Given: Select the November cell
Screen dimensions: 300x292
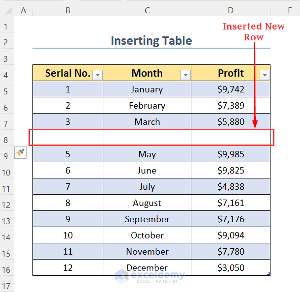Looking at the screenshot, I should coord(147,252).
